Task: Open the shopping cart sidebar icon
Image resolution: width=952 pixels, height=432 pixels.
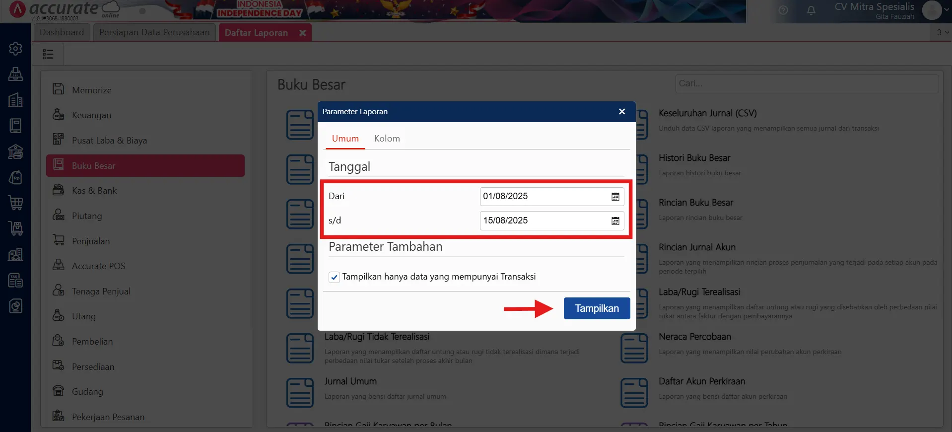Action: (x=15, y=203)
